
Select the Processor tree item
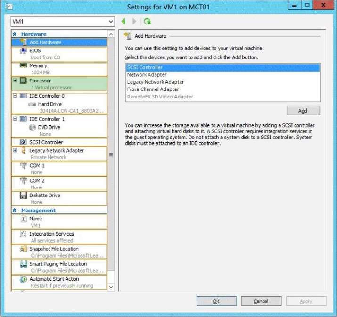pyautogui.click(x=59, y=84)
